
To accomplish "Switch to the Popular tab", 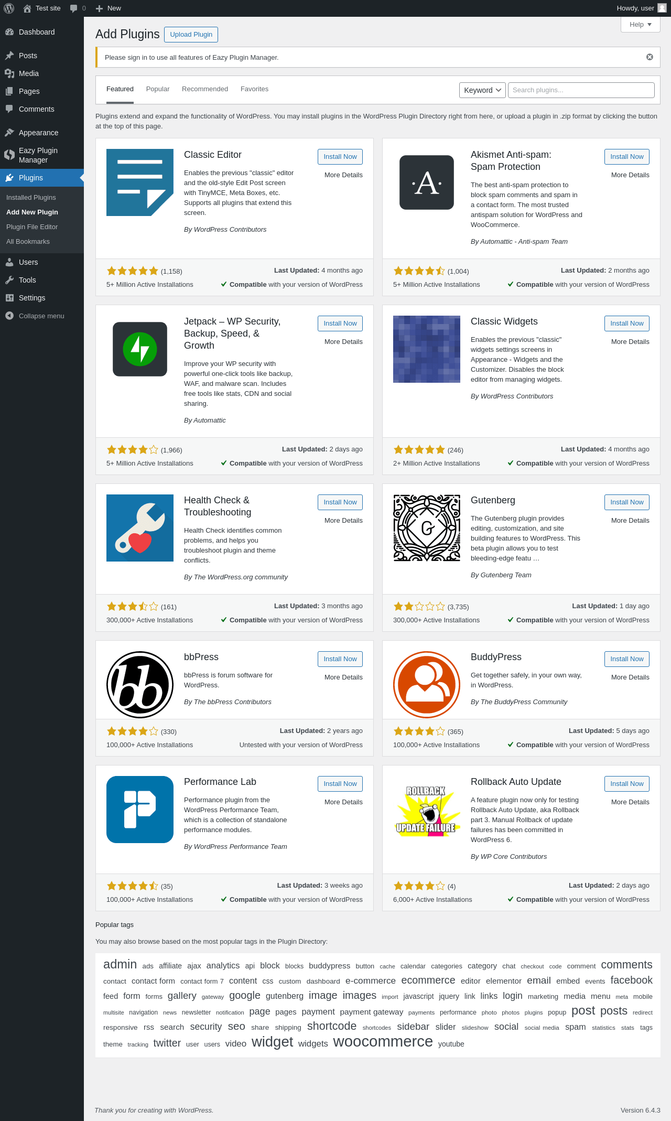I will [x=158, y=89].
